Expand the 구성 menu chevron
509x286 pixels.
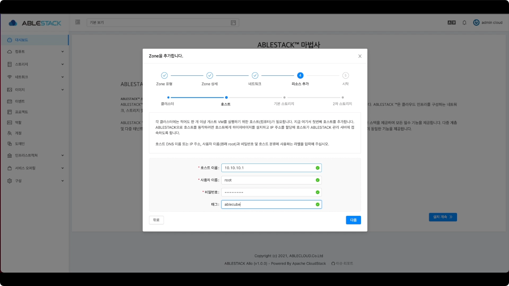(x=62, y=181)
